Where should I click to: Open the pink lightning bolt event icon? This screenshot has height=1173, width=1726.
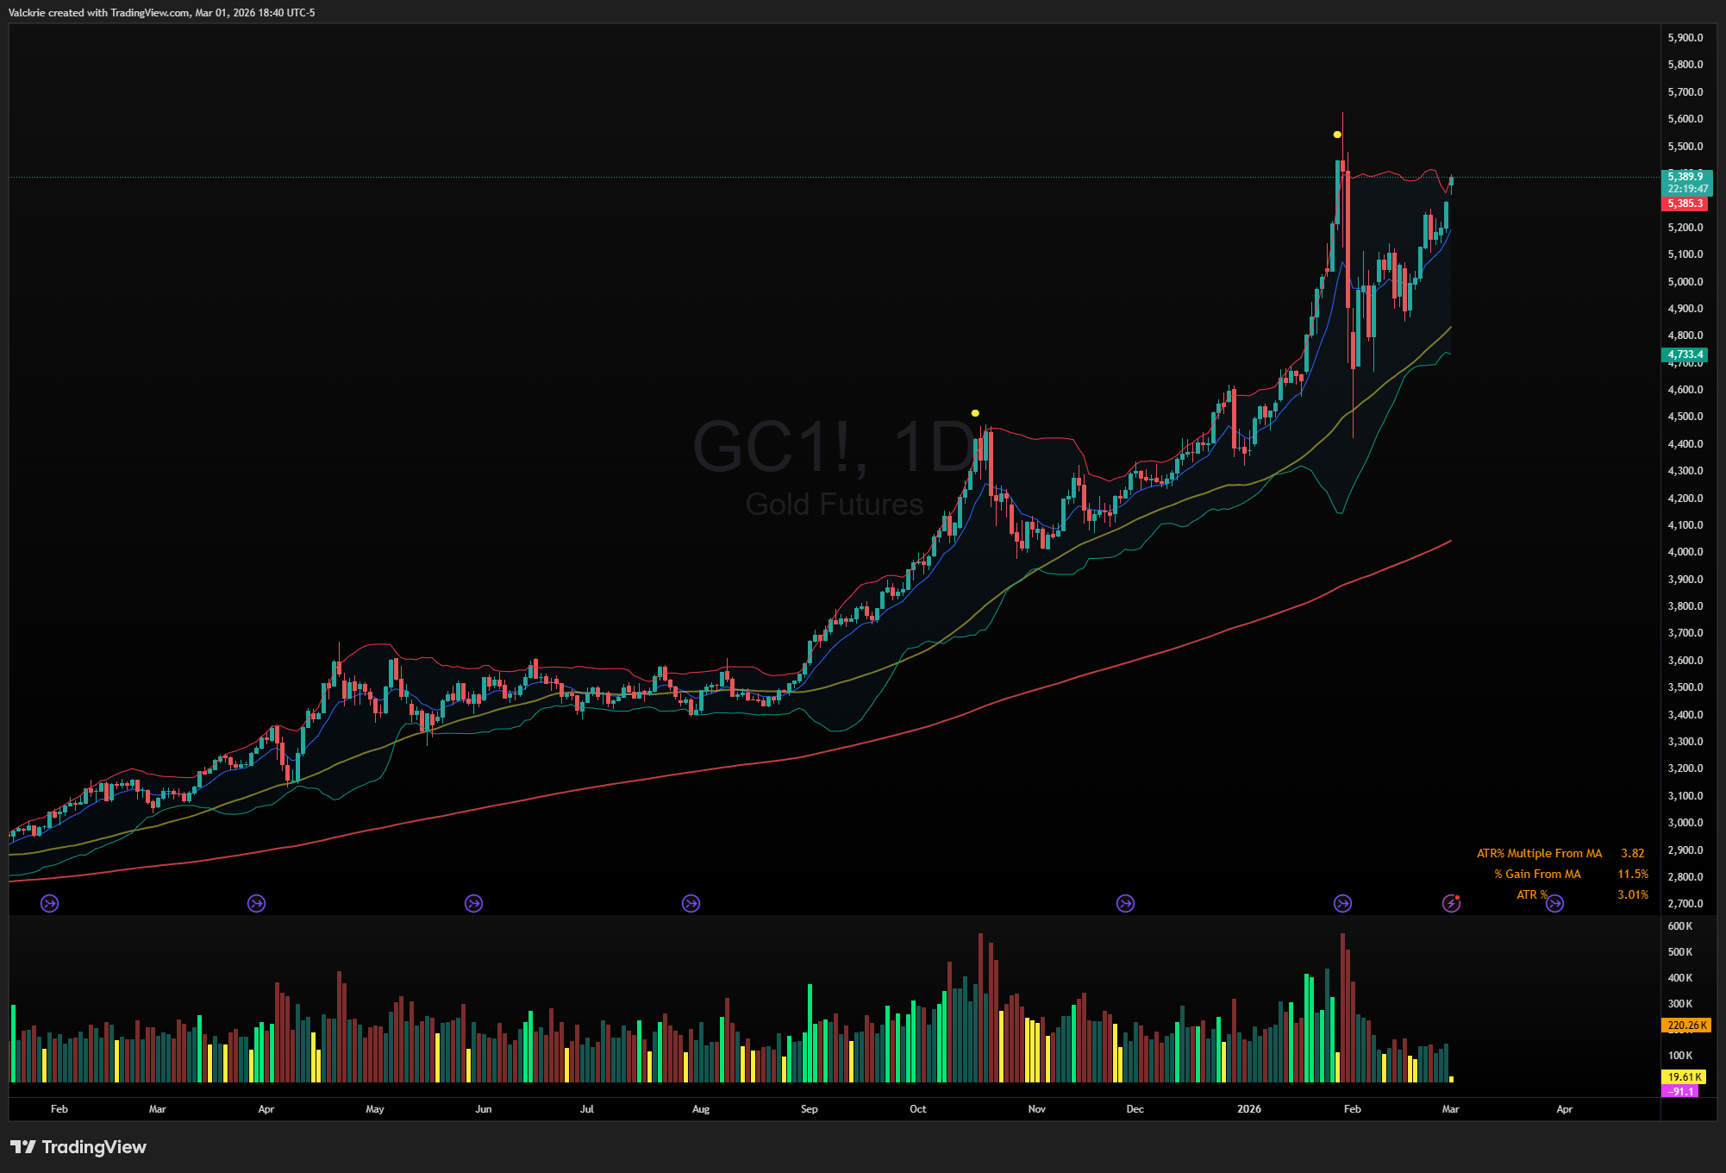pyautogui.click(x=1452, y=903)
